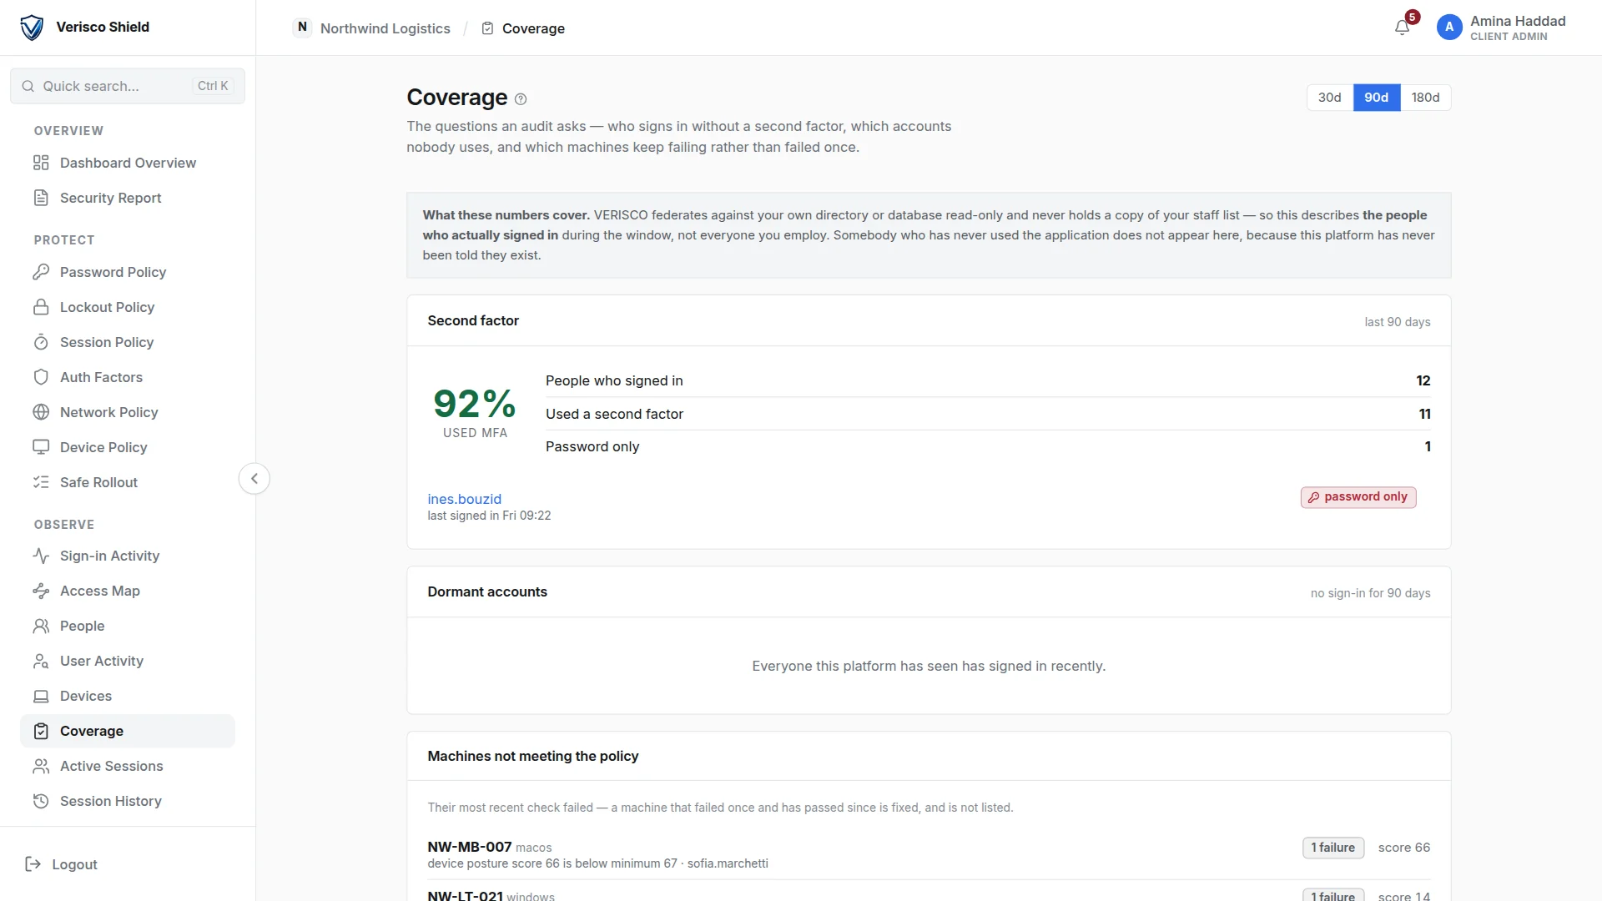Click the Access Map route icon
The image size is (1602, 901).
coord(41,591)
